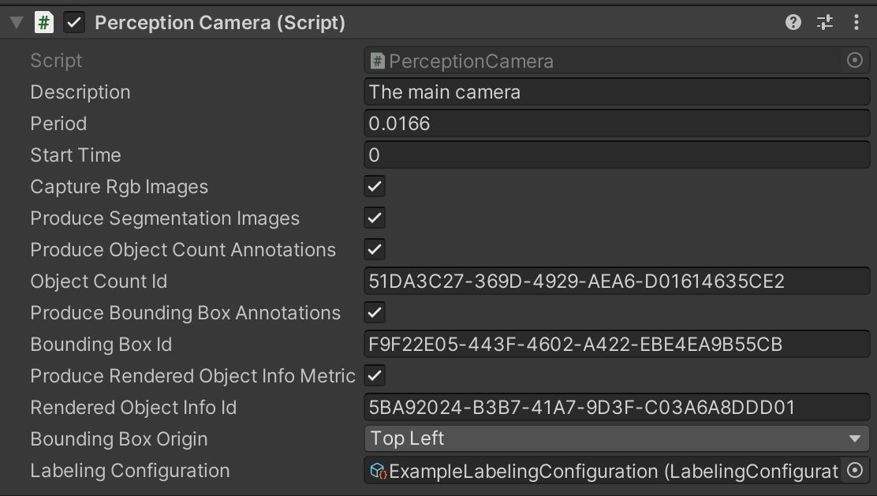This screenshot has width=877, height=496.
Task: Click the Period value field
Action: (x=617, y=124)
